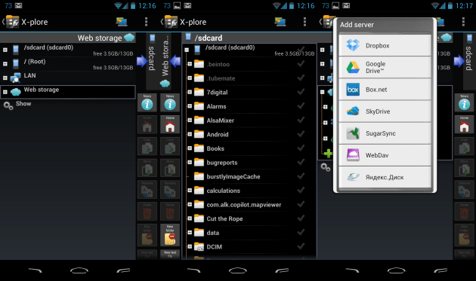Tap dual-pane icon in left screen title bar
Image resolution: width=476 pixels, height=281 pixels.
pyautogui.click(x=122, y=22)
